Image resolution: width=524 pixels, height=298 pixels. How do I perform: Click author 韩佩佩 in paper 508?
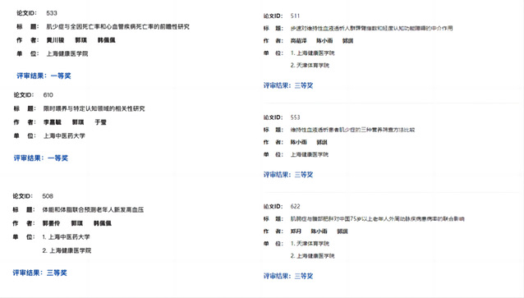click(x=103, y=223)
